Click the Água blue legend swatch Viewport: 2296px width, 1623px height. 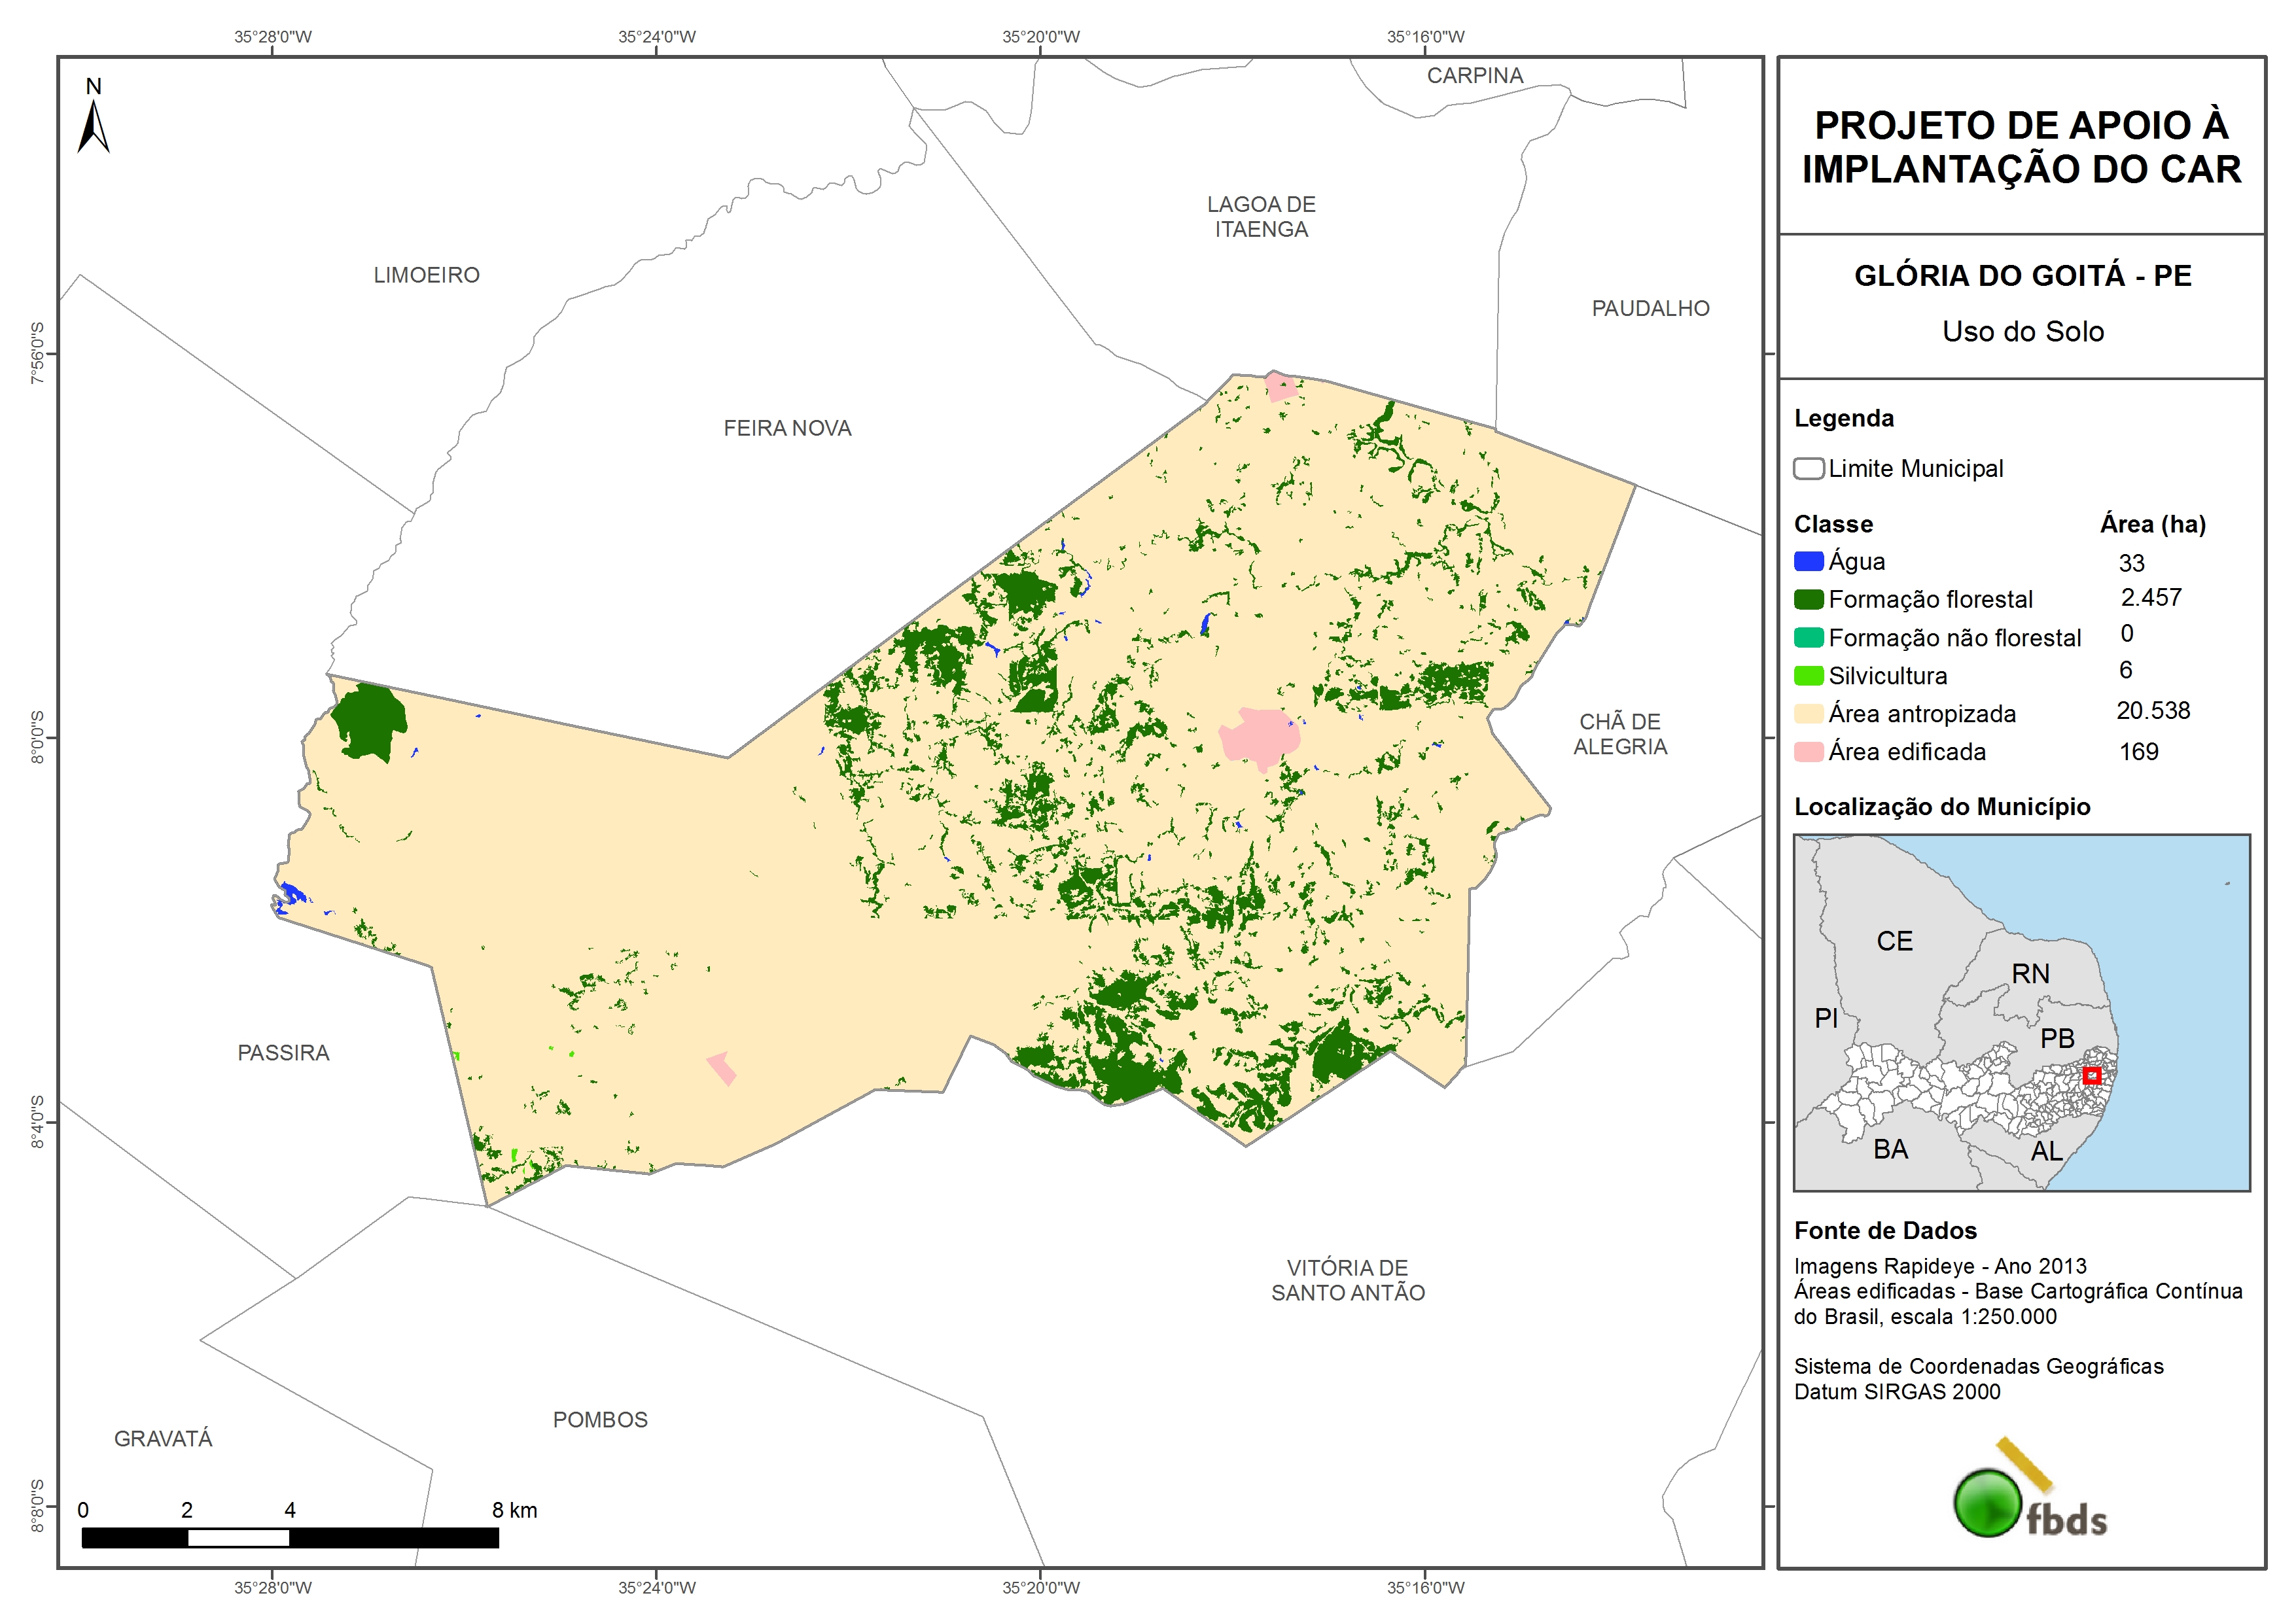pos(1808,561)
